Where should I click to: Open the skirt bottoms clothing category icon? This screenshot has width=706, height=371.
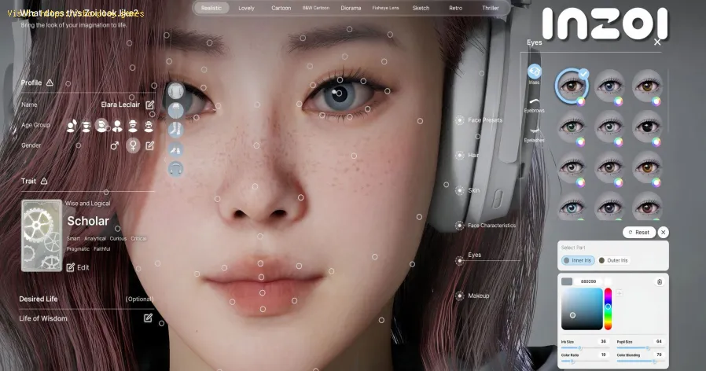[x=176, y=110]
